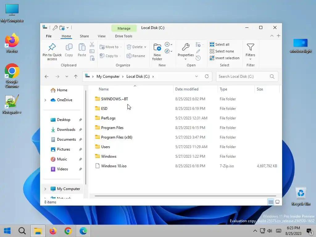Open Firefox desktop shortcut
Screen dimensions: 316x237
12,43
